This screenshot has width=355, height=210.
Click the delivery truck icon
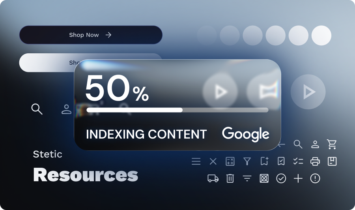[x=213, y=178]
